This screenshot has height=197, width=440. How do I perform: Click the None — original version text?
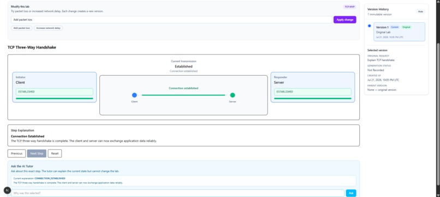click(382, 90)
